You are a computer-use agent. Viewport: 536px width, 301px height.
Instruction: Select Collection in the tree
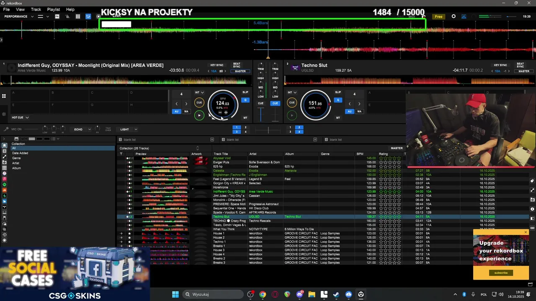click(18, 144)
